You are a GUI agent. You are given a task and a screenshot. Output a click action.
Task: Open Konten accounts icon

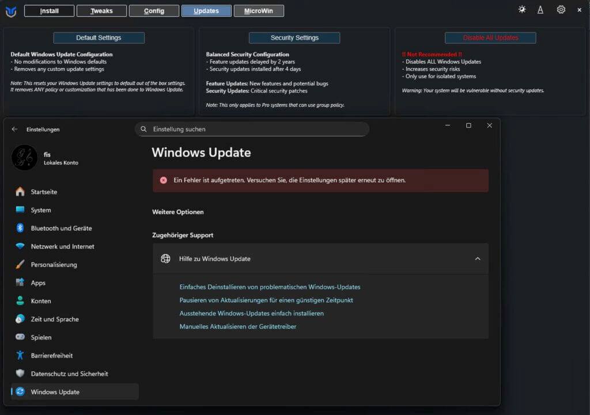[x=20, y=300]
